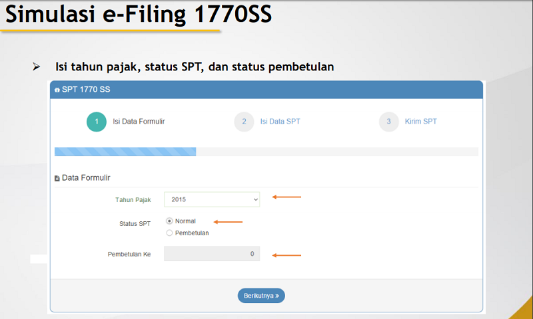
Task: Click the home icon beside SPT 1770 SS
Action: click(57, 90)
